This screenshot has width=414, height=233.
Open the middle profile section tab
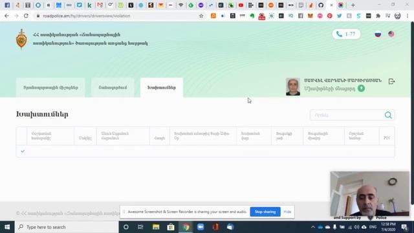tap(113, 87)
